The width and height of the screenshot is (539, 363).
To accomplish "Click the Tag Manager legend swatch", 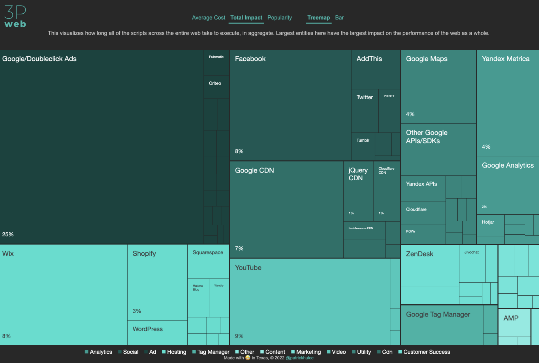I will tap(194, 352).
